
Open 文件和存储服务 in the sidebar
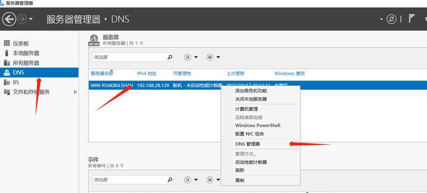pyautogui.click(x=31, y=92)
